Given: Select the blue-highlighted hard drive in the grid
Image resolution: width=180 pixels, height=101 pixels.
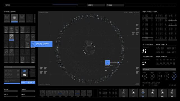Looking at the screenshot, I should [12, 37].
